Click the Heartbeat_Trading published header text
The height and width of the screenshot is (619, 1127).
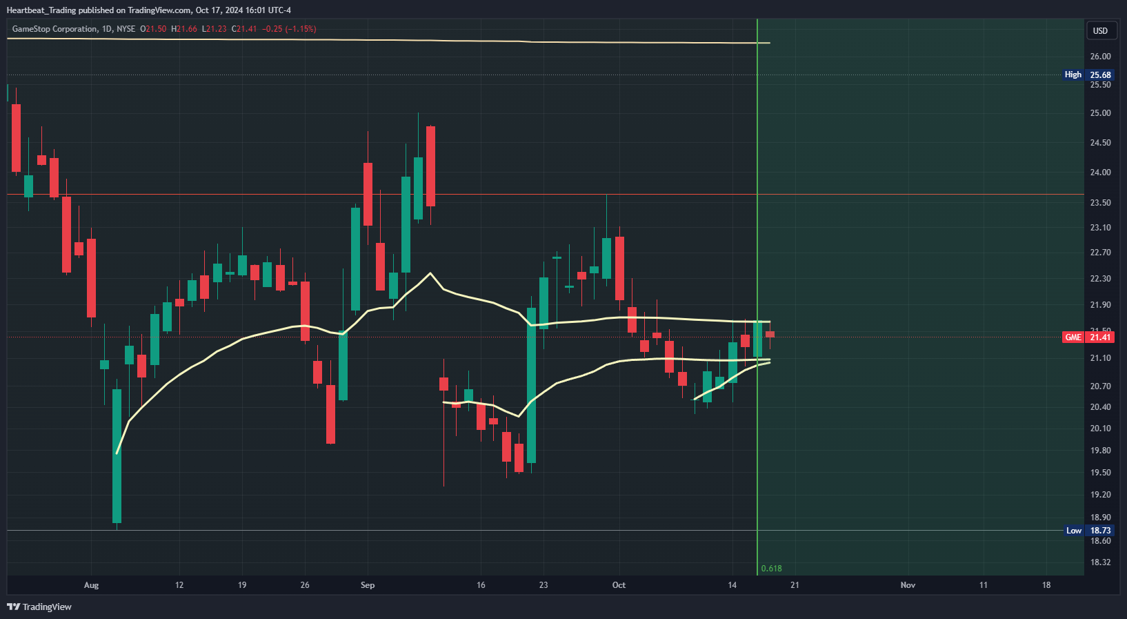click(x=149, y=10)
